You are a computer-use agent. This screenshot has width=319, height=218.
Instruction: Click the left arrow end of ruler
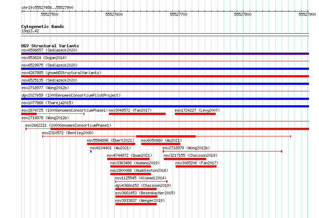coord(22,11)
